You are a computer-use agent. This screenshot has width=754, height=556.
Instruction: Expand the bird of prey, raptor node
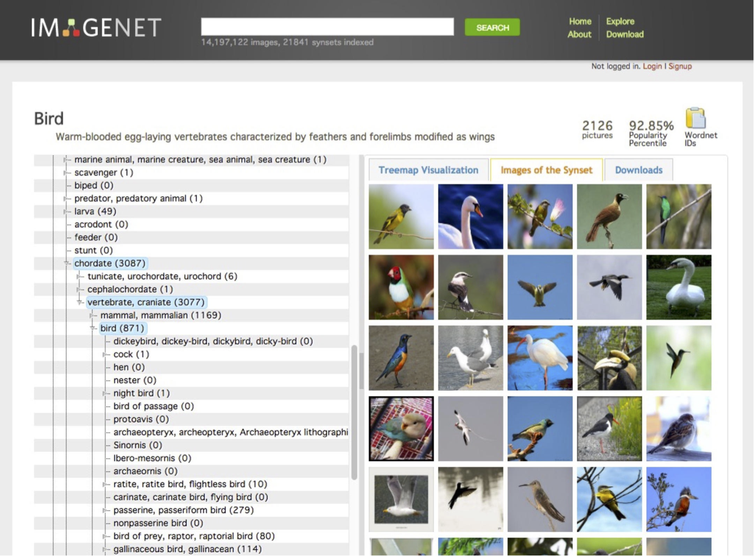(x=106, y=536)
